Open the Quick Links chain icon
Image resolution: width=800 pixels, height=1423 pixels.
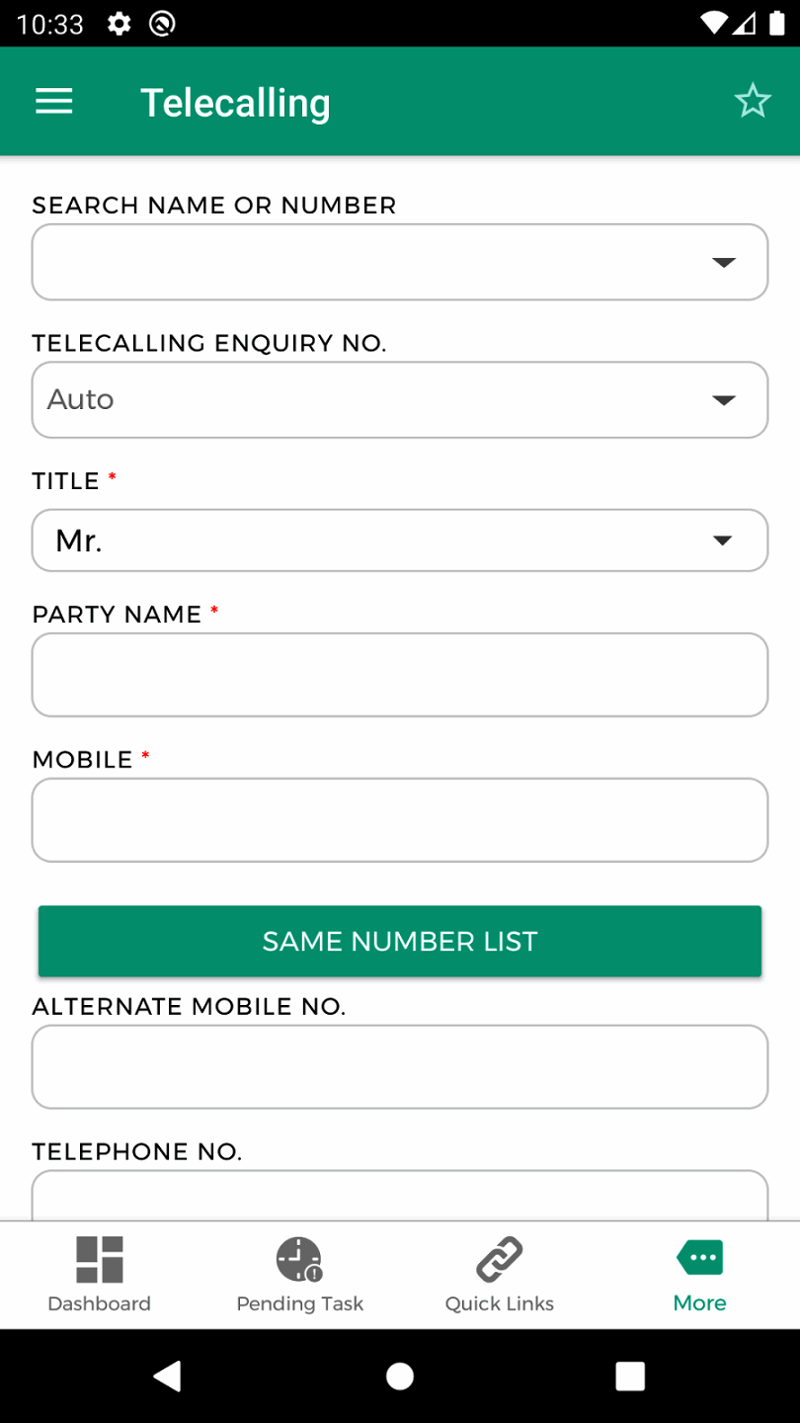point(500,1260)
